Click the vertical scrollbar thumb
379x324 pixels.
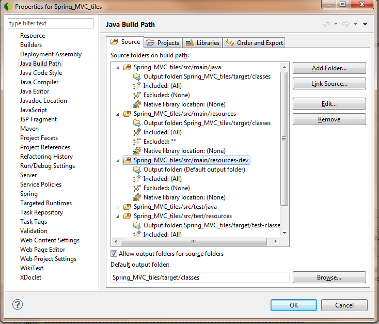click(x=284, y=138)
